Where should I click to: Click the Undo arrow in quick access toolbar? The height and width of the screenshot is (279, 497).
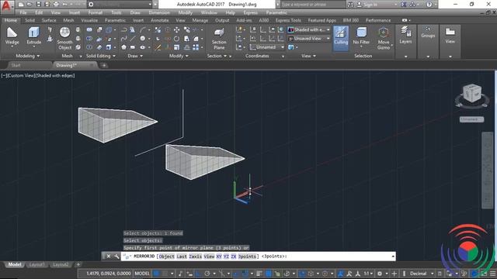click(65, 5)
